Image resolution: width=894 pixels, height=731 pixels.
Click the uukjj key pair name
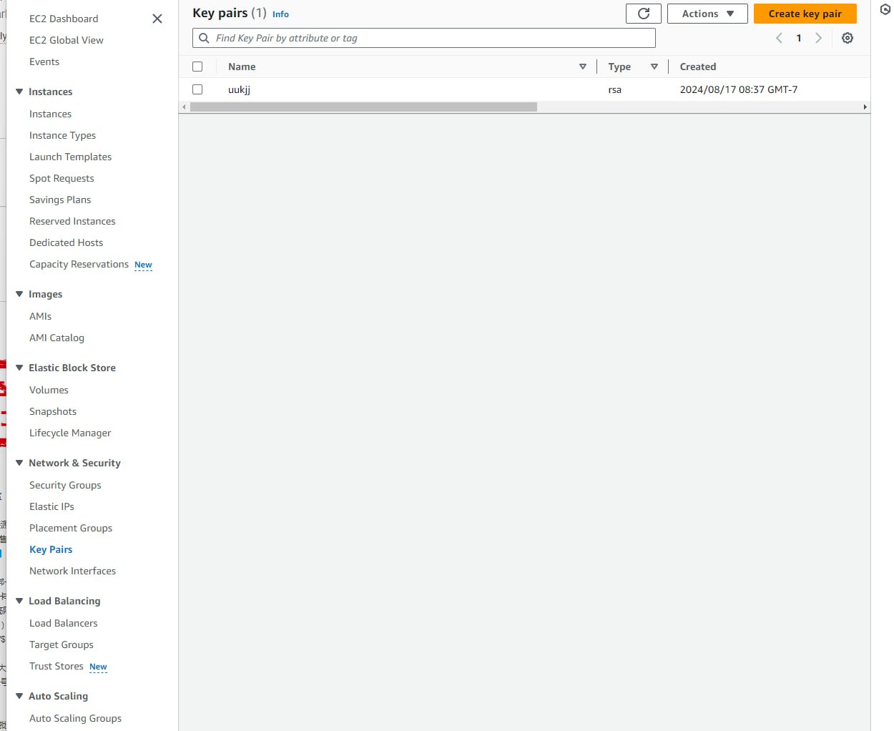click(x=239, y=89)
